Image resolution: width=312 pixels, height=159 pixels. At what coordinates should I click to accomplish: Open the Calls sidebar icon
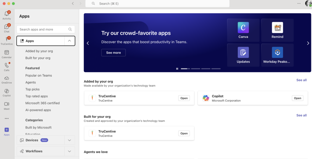pyautogui.click(x=6, y=66)
